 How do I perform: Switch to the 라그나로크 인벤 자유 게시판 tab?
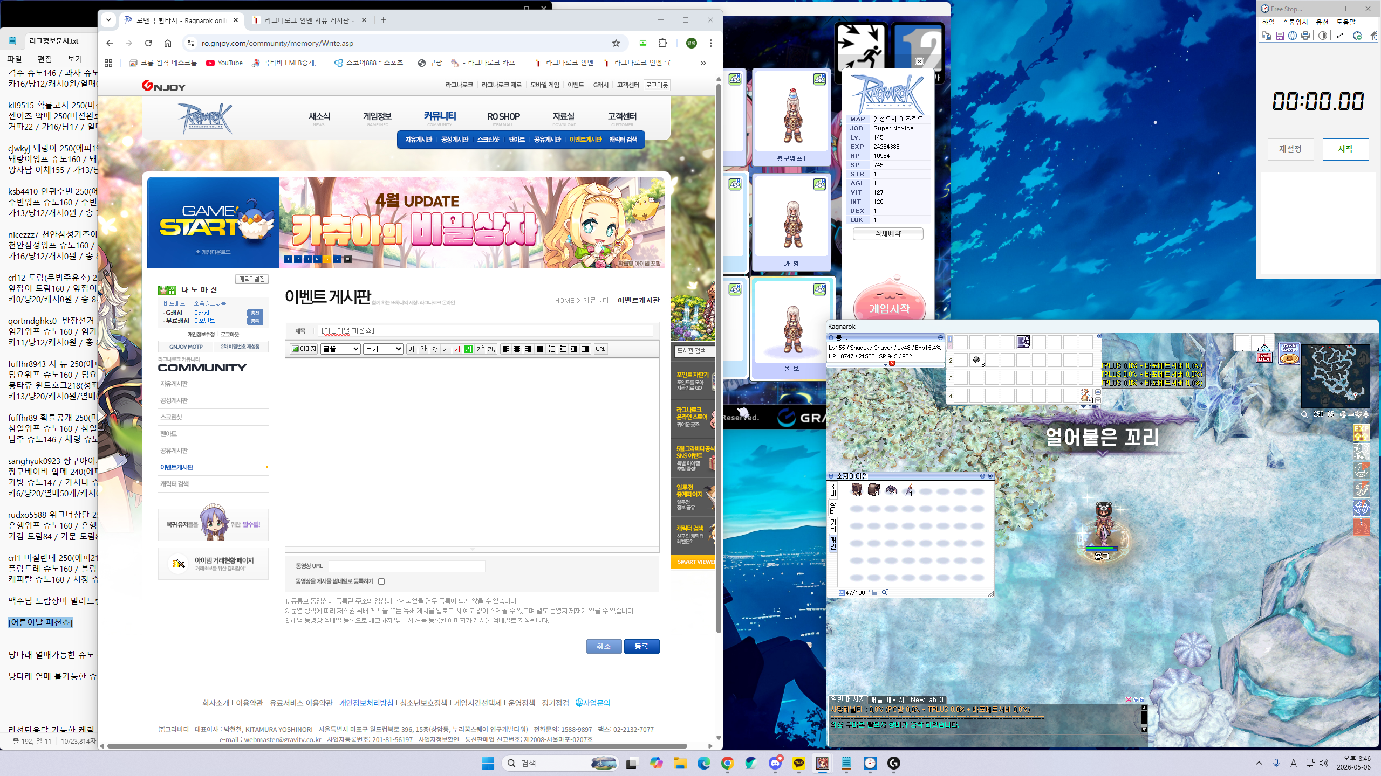point(309,20)
